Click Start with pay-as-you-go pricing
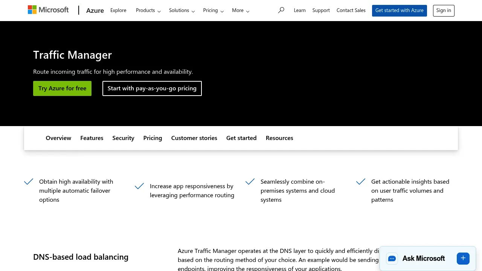Viewport: 482px width, 271px height. [x=152, y=88]
